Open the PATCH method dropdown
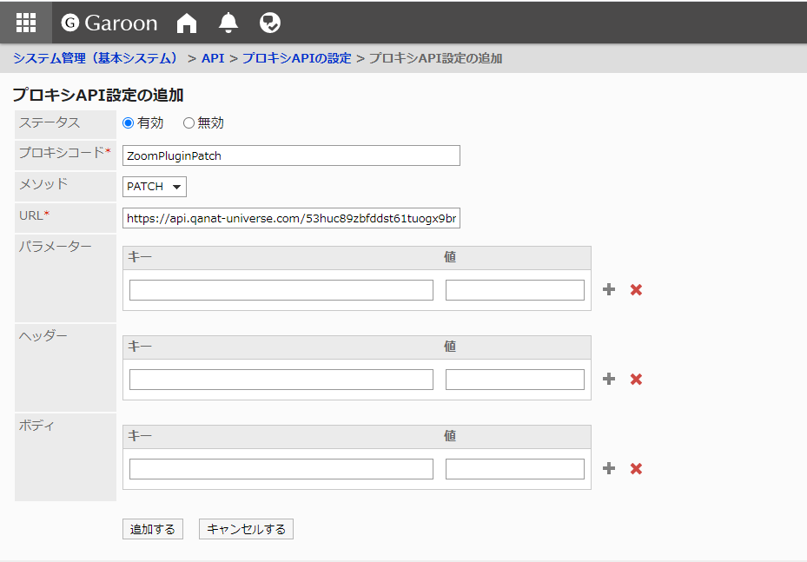 click(x=155, y=187)
